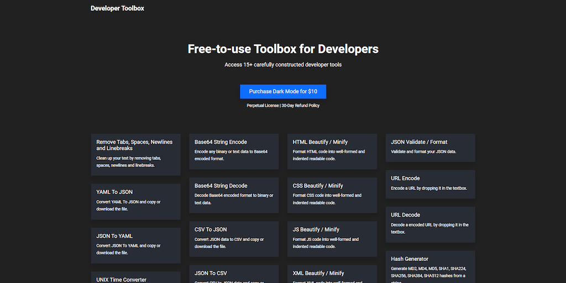This screenshot has height=283, width=566.
Task: Select the JSON To CSV card
Action: click(234, 275)
